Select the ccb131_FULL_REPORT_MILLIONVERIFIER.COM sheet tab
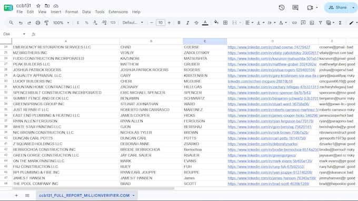 click(x=84, y=196)
